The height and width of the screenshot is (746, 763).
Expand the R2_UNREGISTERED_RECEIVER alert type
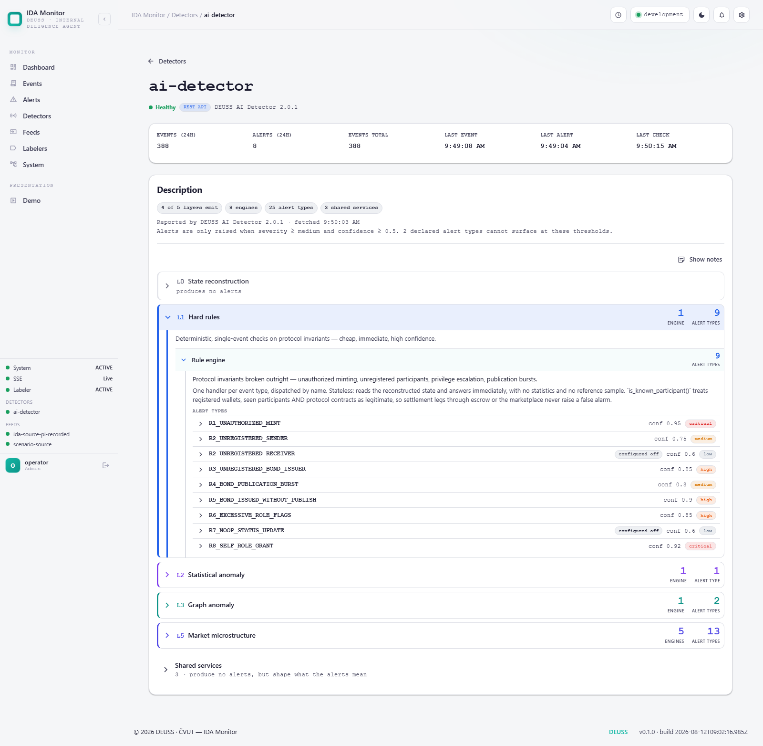(456, 454)
